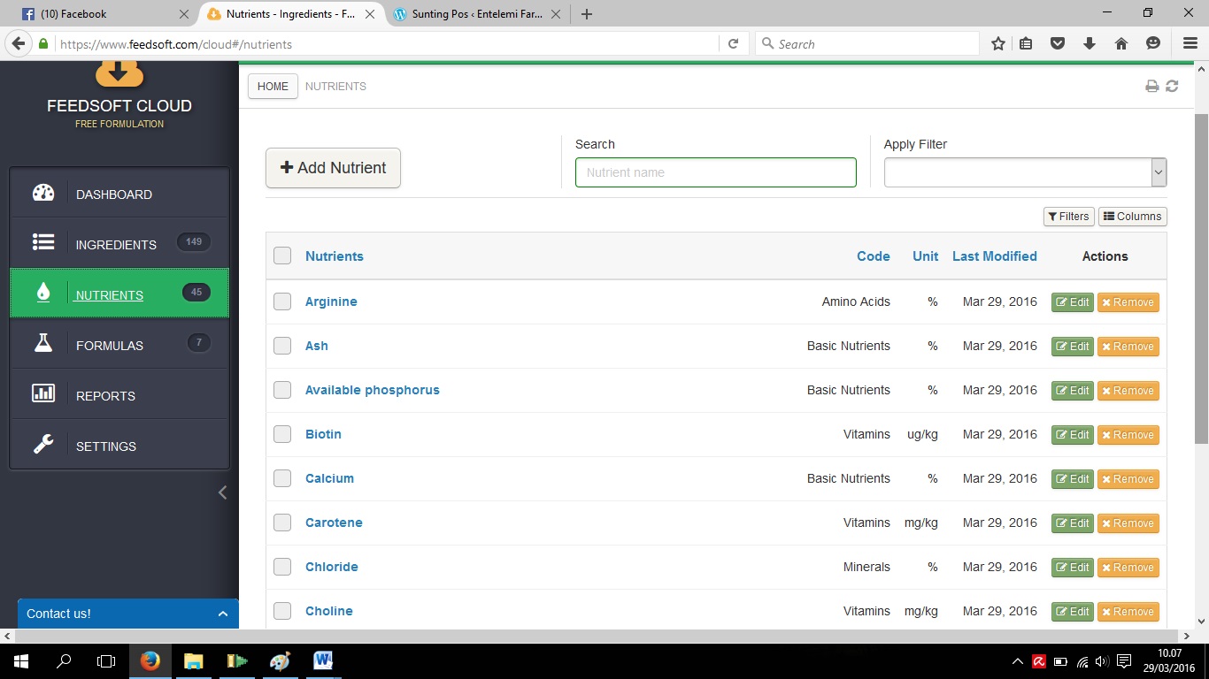1209x679 pixels.
Task: Check the Arginine row checkbox
Action: (x=282, y=301)
